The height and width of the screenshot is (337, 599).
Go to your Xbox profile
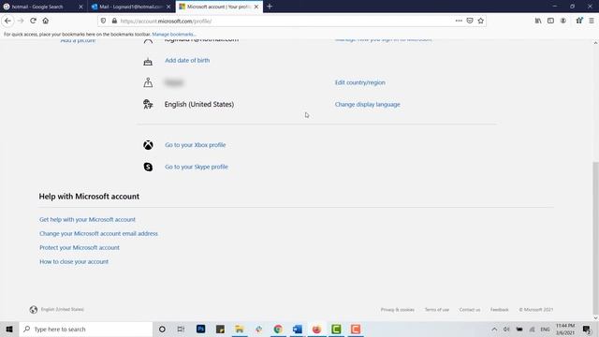click(196, 145)
